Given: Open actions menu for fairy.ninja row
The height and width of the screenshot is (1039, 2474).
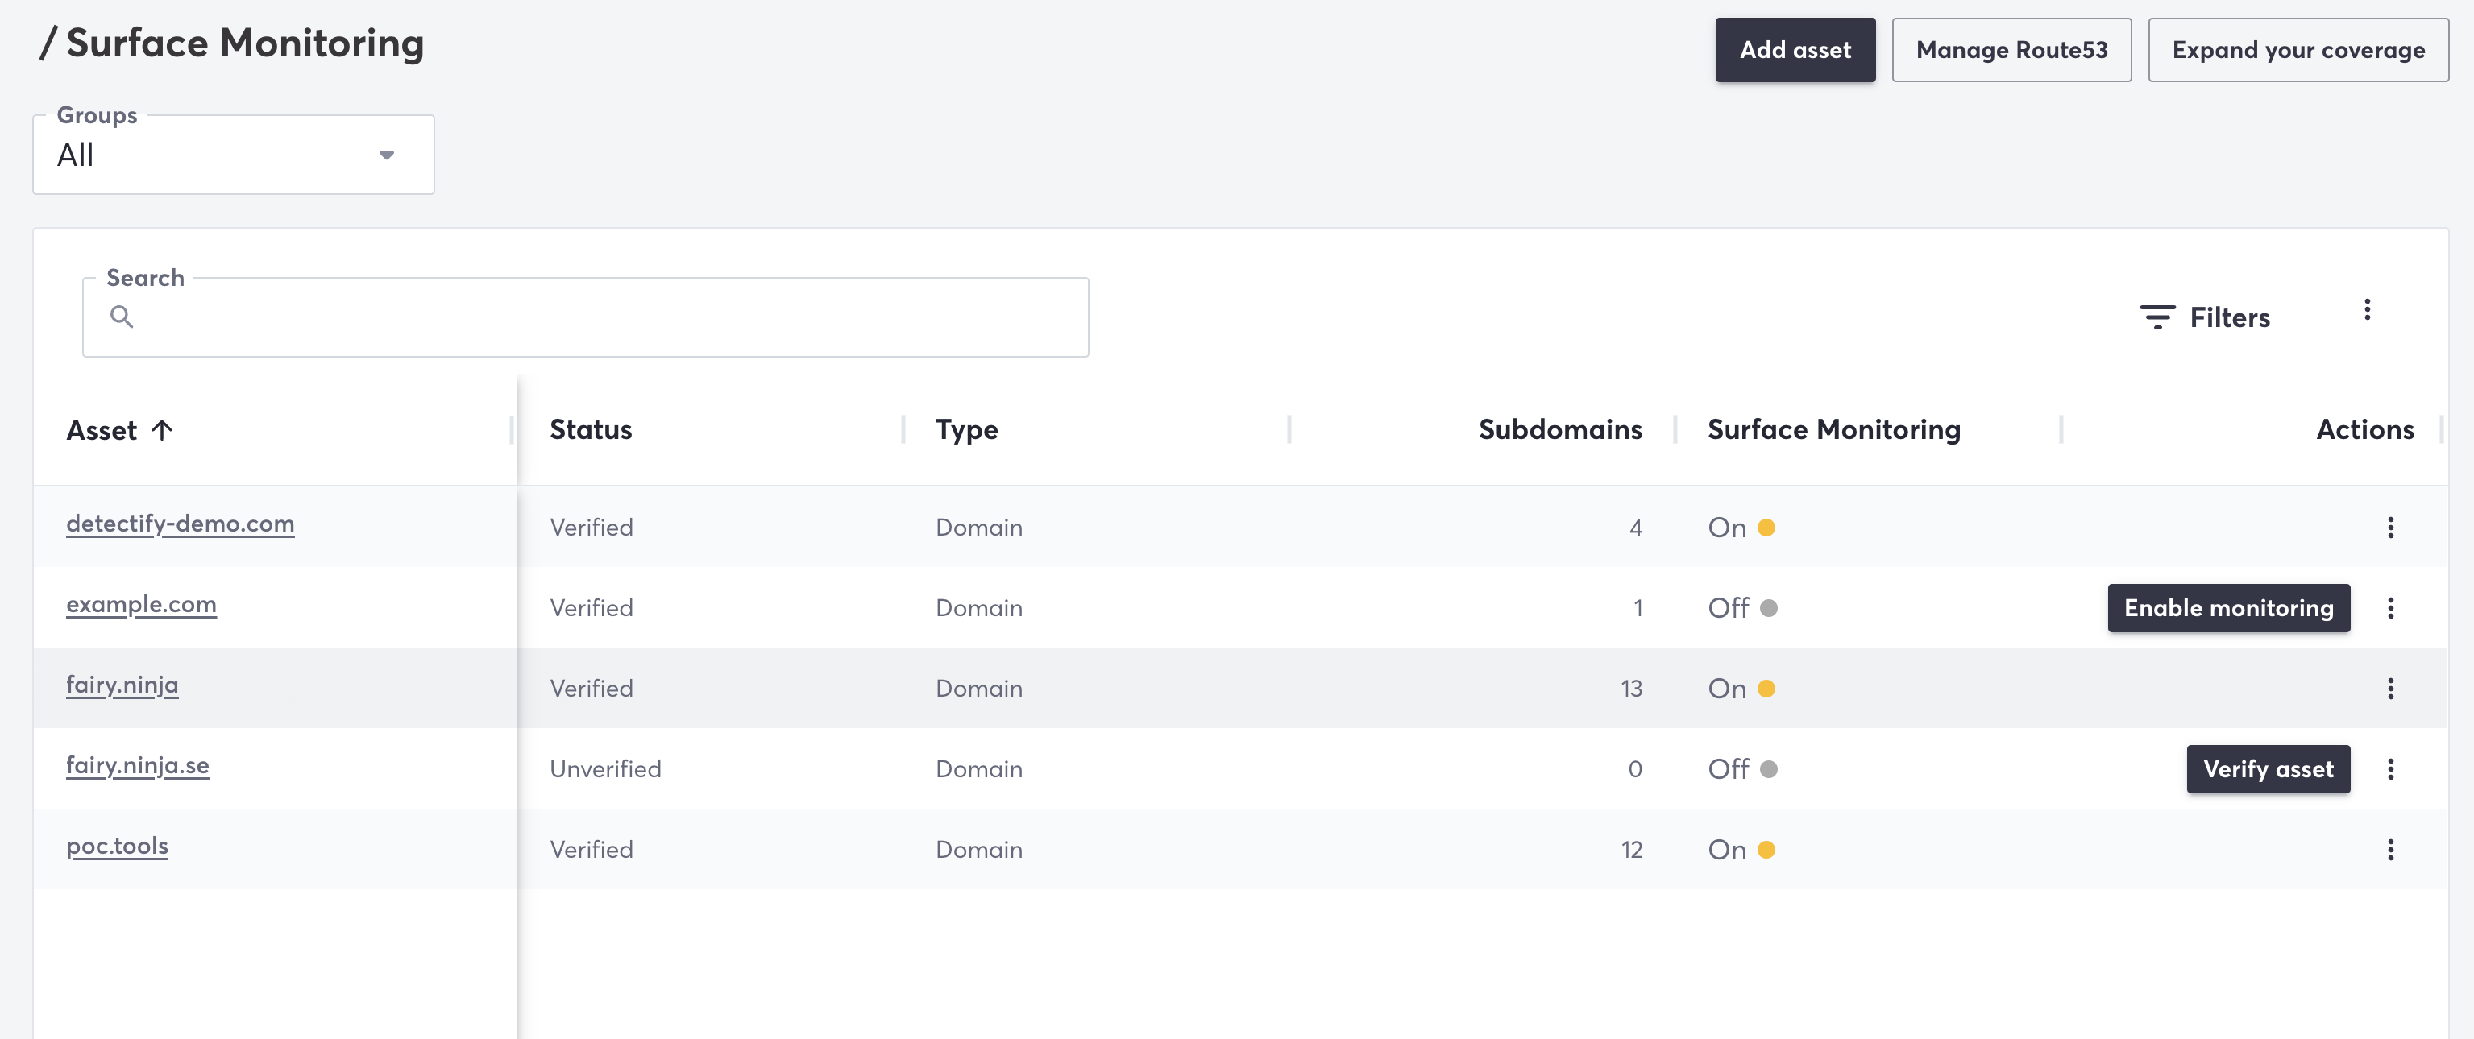Looking at the screenshot, I should [x=2389, y=689].
